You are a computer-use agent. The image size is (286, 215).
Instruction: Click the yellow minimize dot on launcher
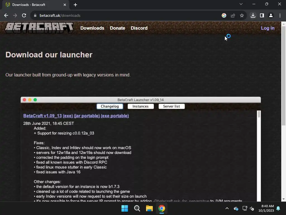[x=30, y=100]
